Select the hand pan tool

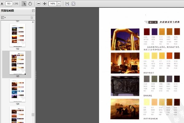pyautogui.click(x=30, y=4)
